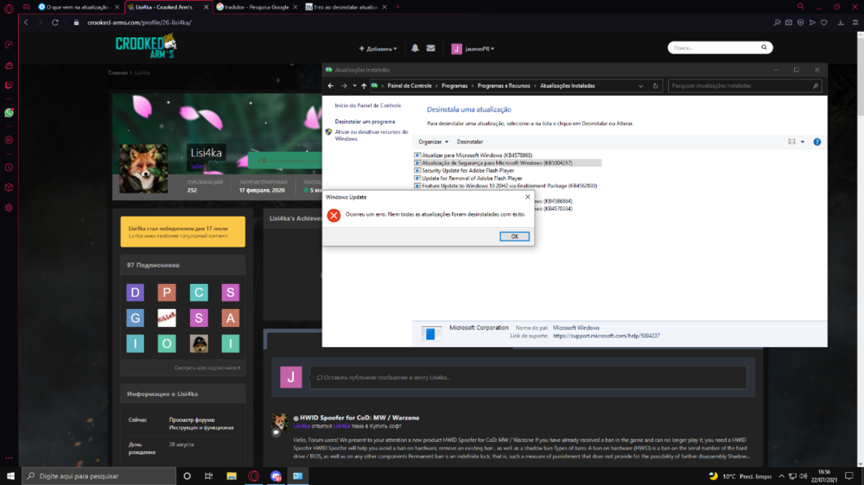The height and width of the screenshot is (485, 864).
Task: Open the view options dropdown arrow
Action: point(802,142)
